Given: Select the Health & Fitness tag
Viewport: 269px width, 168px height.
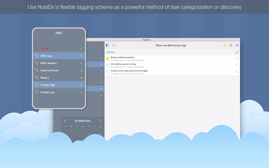Looking at the screenshot, I should pos(49,70).
